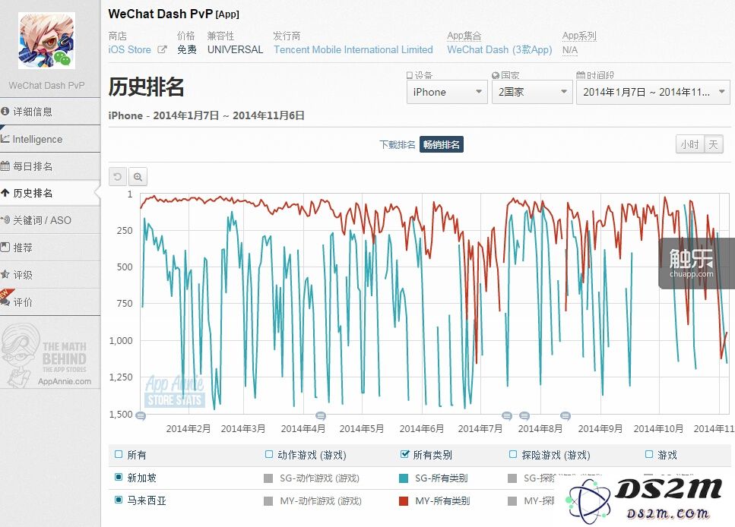Open 详细信息 in the sidebar
This screenshot has width=735, height=527.
49,112
